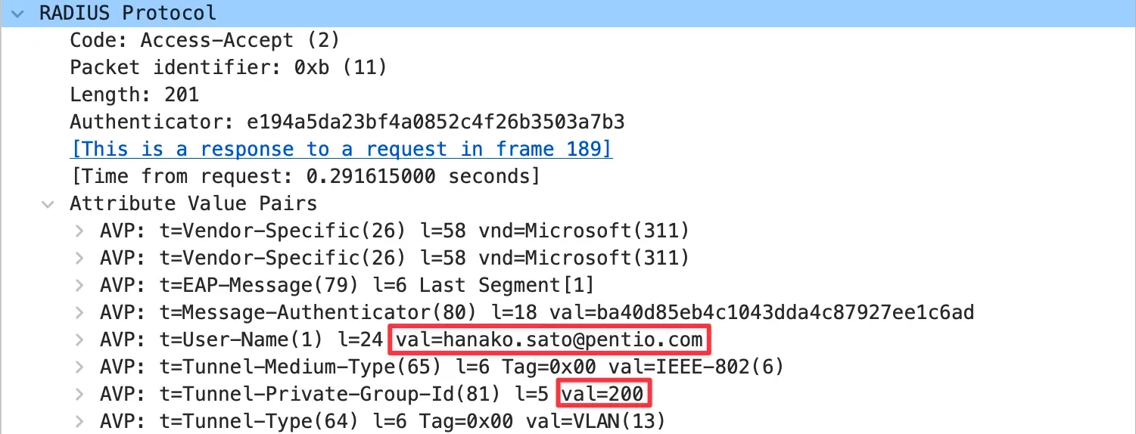The height and width of the screenshot is (434, 1136).
Task: Expand the User-Name AVP arrow
Action: (79, 340)
